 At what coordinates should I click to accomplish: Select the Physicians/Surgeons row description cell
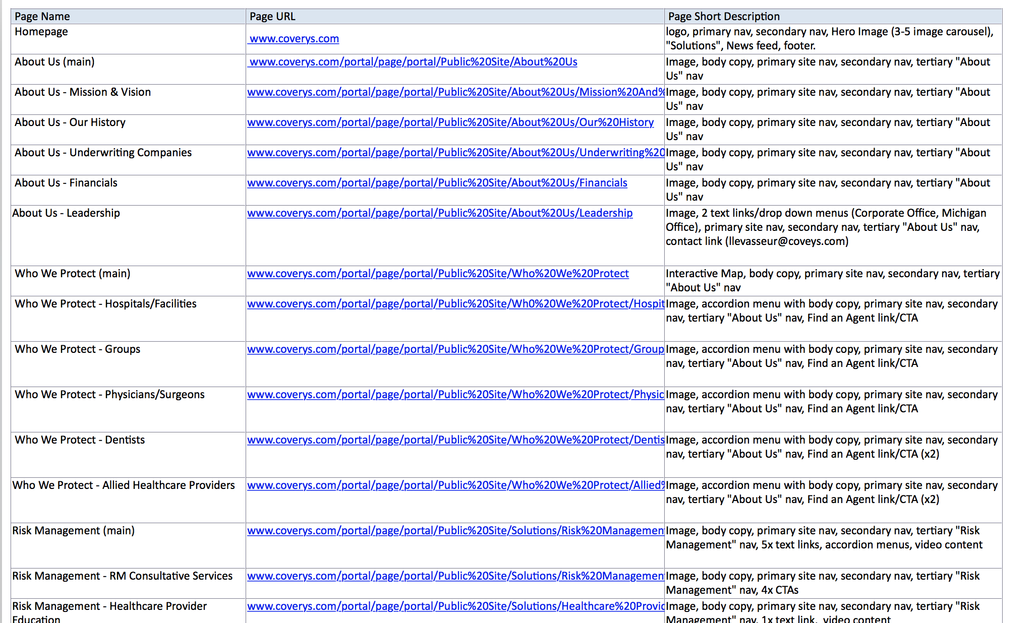(833, 409)
